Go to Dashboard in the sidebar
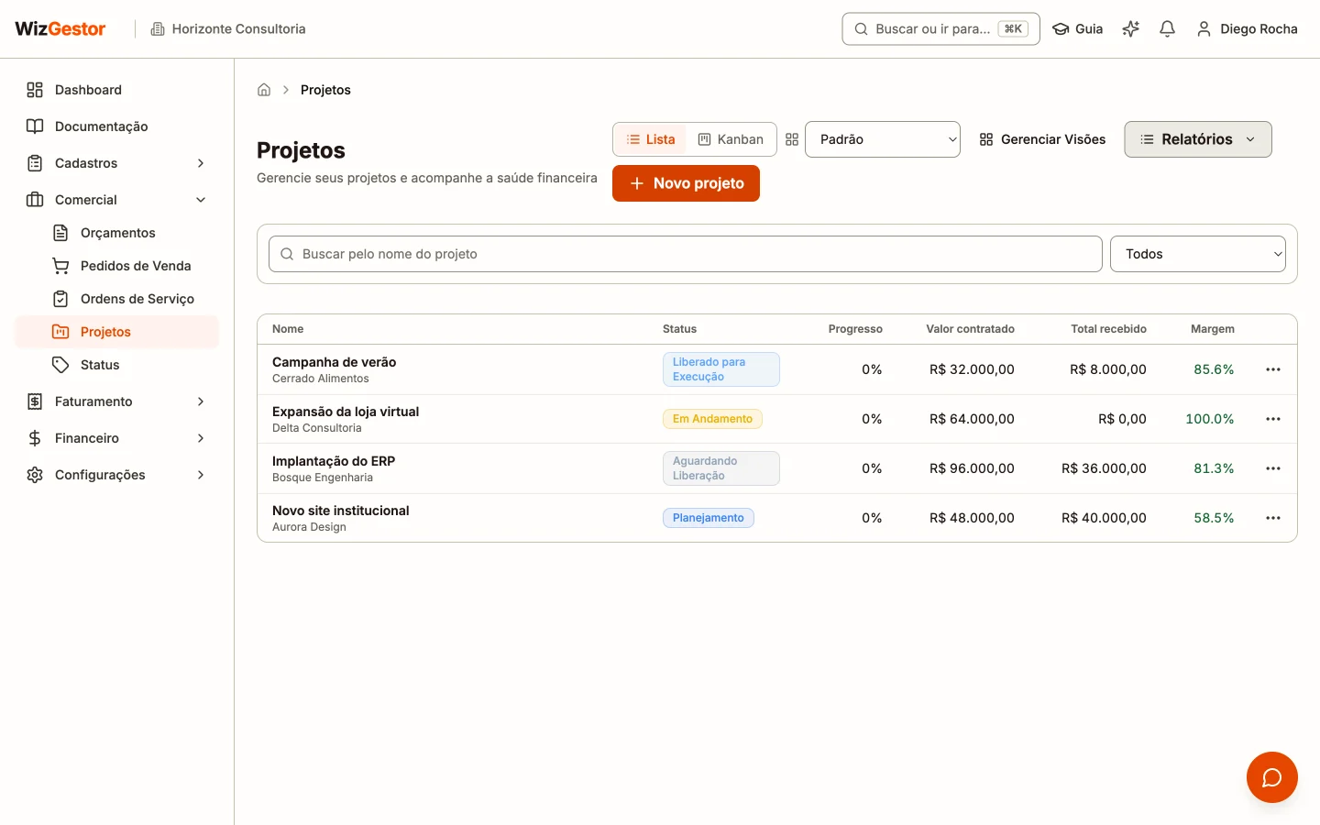This screenshot has height=825, width=1320. [117, 90]
